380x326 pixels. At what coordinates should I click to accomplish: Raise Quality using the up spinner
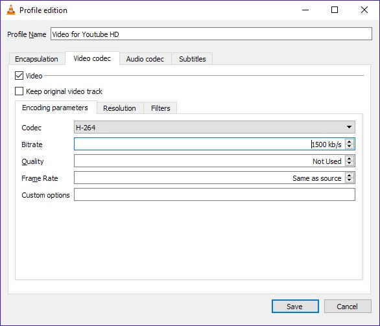350,158
